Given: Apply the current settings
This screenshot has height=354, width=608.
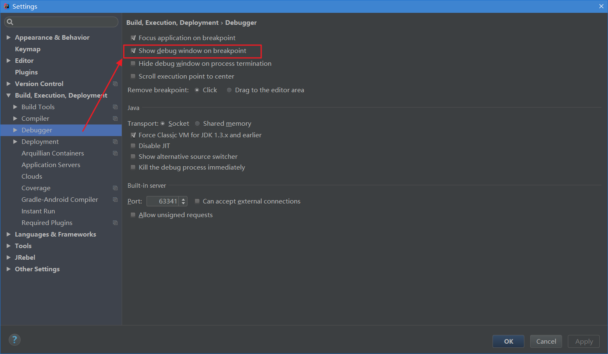Looking at the screenshot, I should [x=584, y=341].
